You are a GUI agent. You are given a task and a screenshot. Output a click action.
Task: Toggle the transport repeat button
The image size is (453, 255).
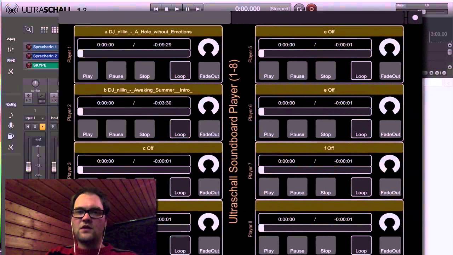pos(299,9)
